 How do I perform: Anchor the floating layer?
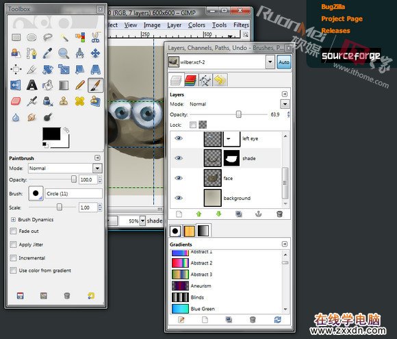258,214
